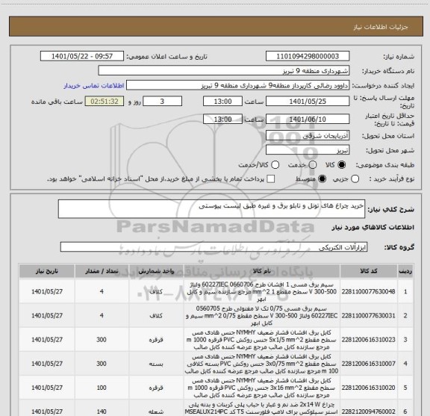
Task: Click the goods group field ابزارآلات الکتریکی
Action: pos(214,247)
